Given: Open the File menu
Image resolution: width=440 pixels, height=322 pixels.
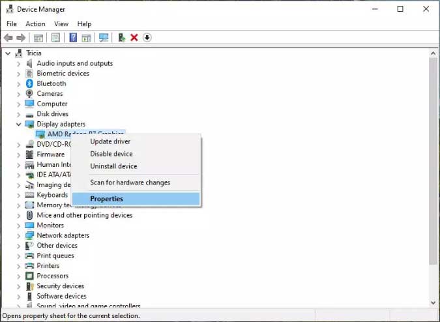Looking at the screenshot, I should point(12,24).
